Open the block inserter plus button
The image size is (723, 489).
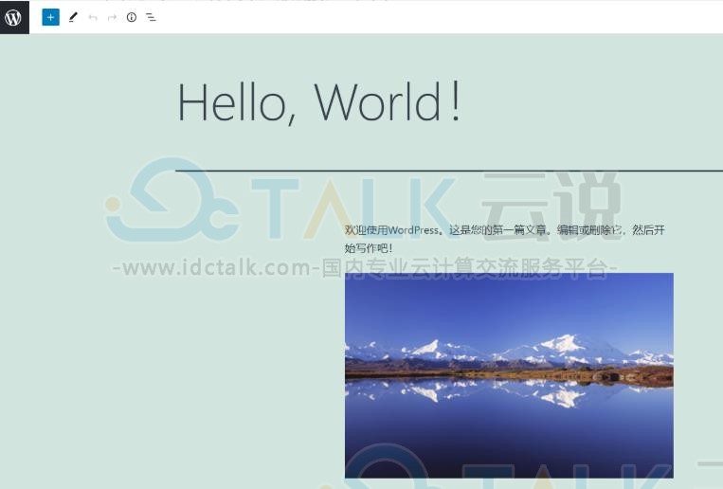[51, 17]
